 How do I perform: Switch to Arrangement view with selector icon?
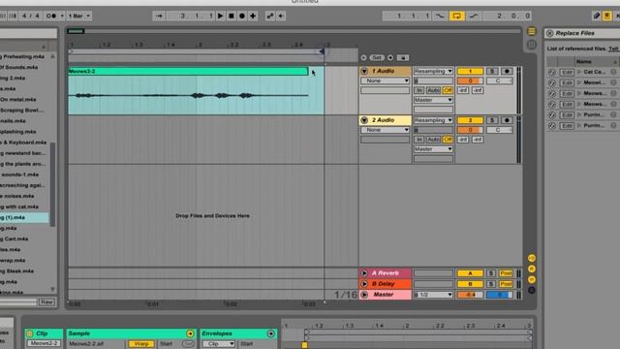[x=532, y=31]
